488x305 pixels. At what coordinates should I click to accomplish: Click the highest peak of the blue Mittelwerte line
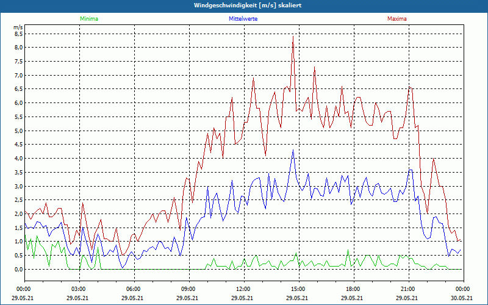coord(293,150)
